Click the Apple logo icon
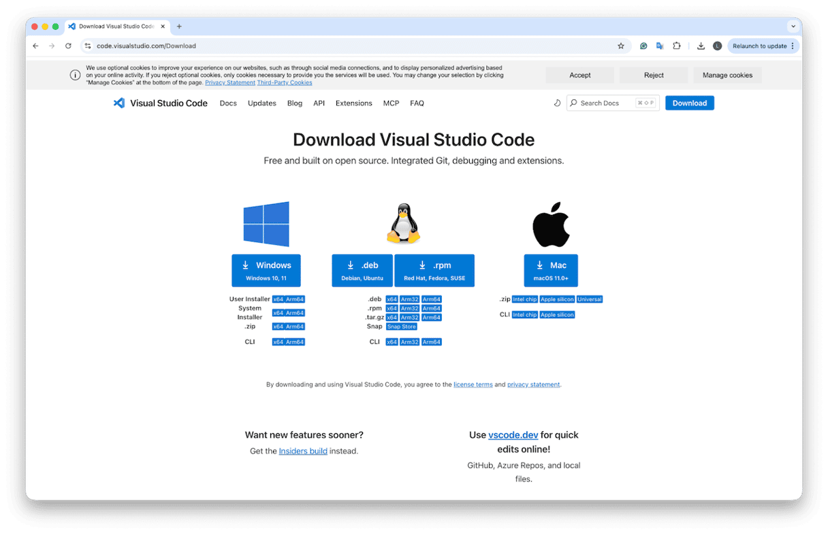 coord(551,224)
